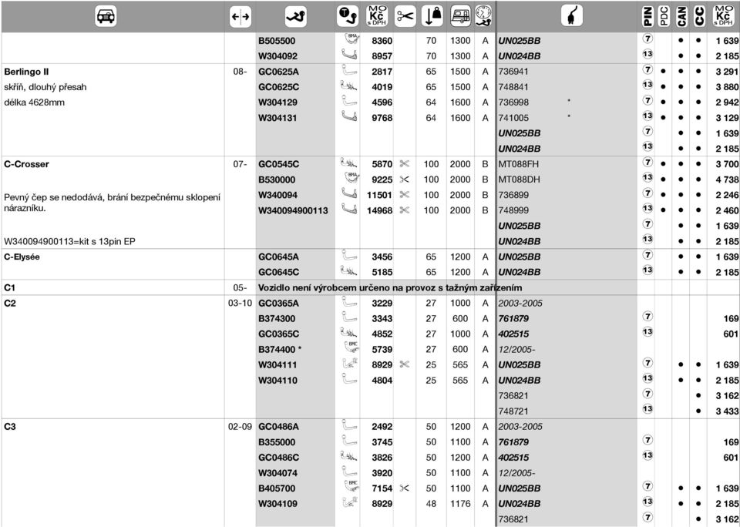The height and width of the screenshot is (527, 740).
Task: Click part number W304129
Action: 278,102
